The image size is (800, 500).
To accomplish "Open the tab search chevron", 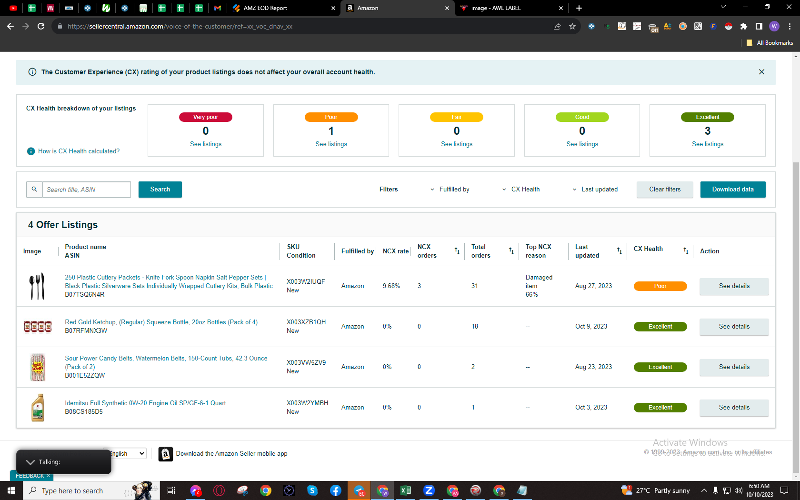I will [723, 7].
